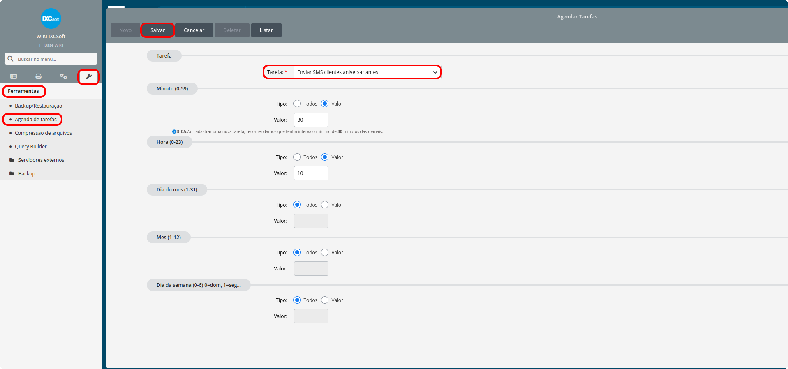Save the task with Salvar
Viewport: 788px width, 369px height.
tap(157, 30)
